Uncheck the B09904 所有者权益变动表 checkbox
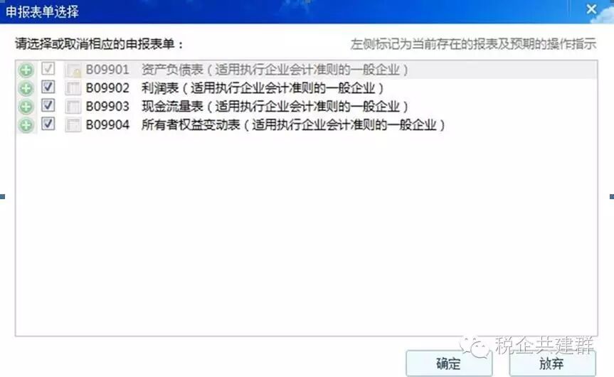Image resolution: width=614 pixels, height=377 pixels. pos(48,124)
